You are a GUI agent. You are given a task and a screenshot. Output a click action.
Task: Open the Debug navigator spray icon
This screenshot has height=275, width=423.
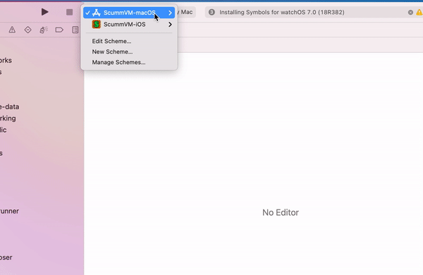coord(44,30)
